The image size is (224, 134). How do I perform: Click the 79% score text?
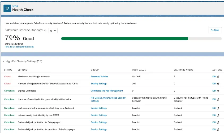(x=12, y=38)
